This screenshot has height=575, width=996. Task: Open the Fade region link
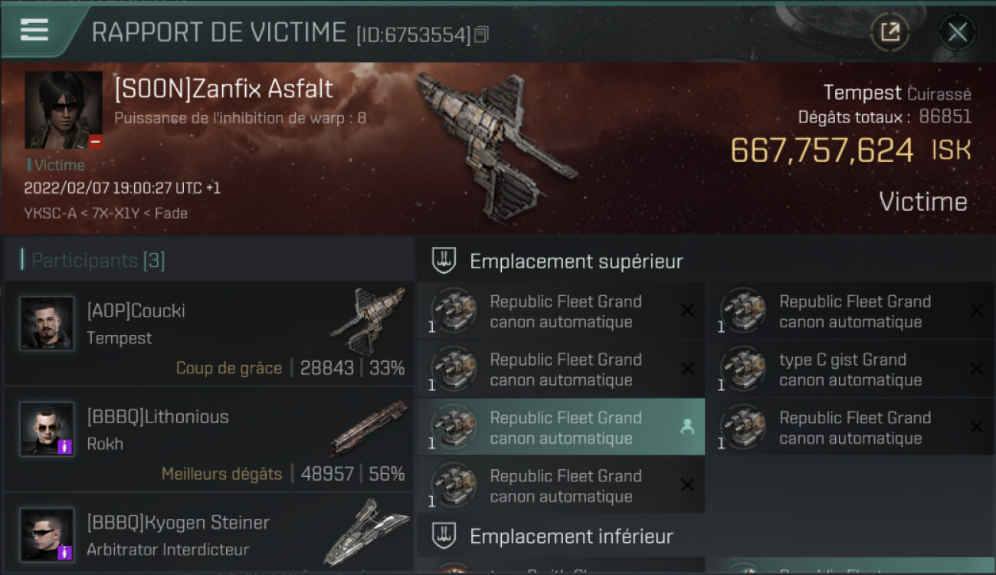[x=171, y=213]
